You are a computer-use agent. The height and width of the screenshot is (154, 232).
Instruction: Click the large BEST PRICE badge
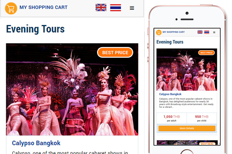pos(115,52)
